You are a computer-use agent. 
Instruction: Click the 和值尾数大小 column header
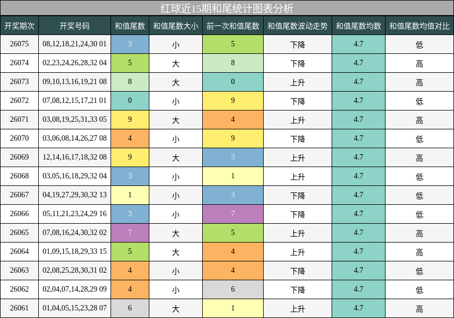click(176, 26)
